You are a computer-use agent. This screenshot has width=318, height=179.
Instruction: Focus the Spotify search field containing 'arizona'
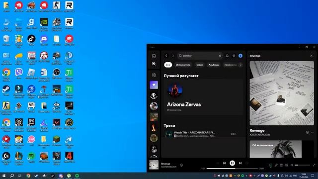click(200, 56)
